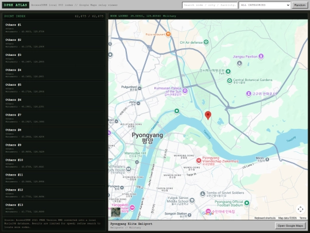The image size is (310, 233).
Task: Select the Others #8 list entry
Action: tap(54, 133)
